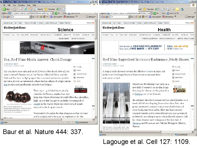The height and width of the screenshot is (148, 197).
Task: Click popup blocker '320 blocked' in Science window
Action: tap(69, 17)
